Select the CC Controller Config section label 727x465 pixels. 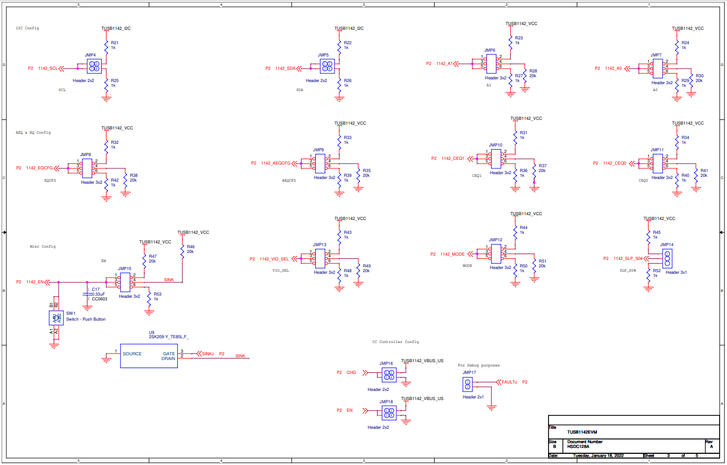point(395,341)
